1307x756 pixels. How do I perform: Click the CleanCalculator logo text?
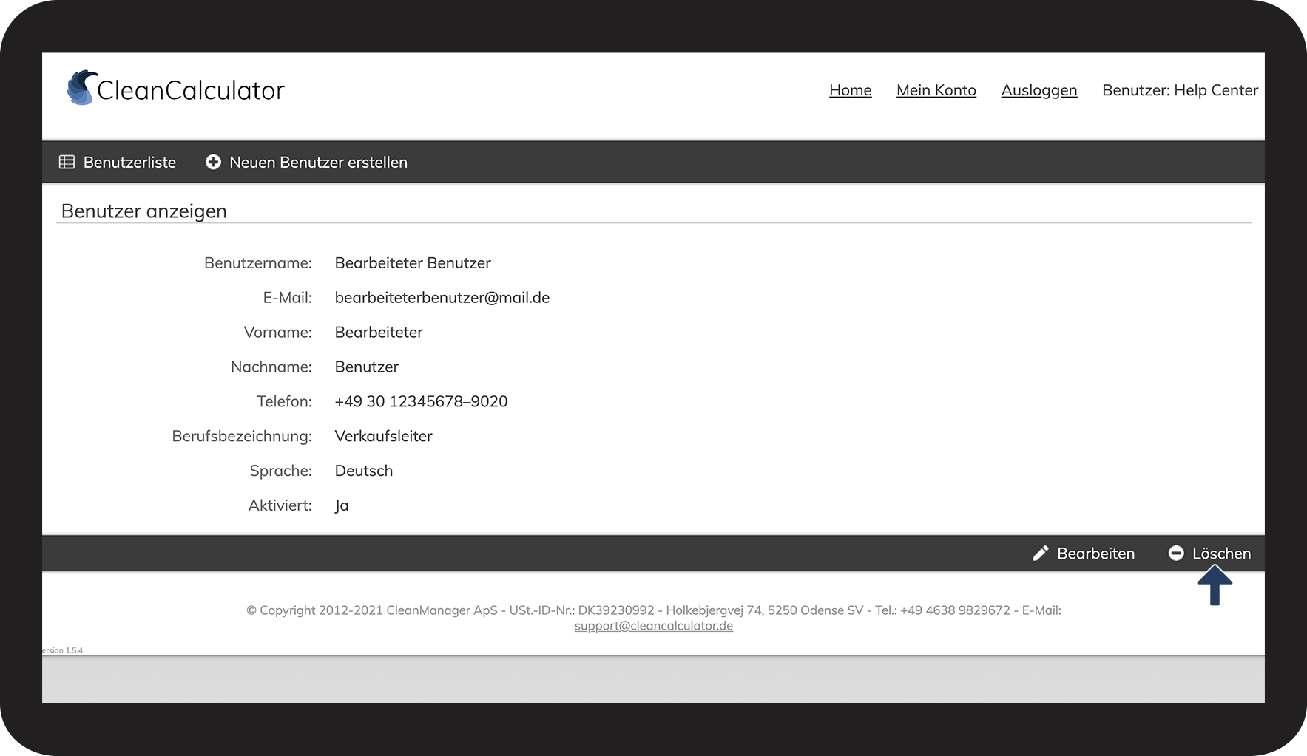pyautogui.click(x=191, y=90)
